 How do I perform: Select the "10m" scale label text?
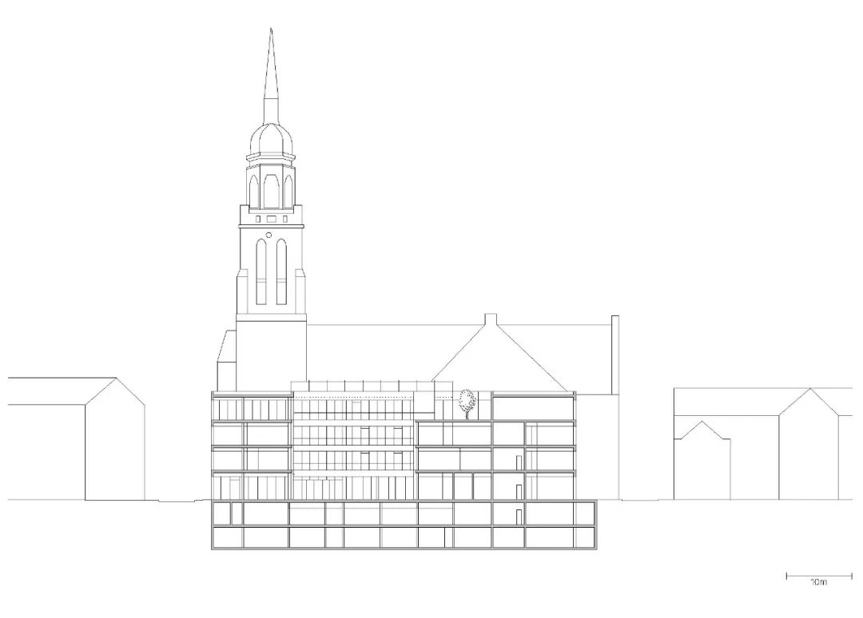[x=818, y=584]
